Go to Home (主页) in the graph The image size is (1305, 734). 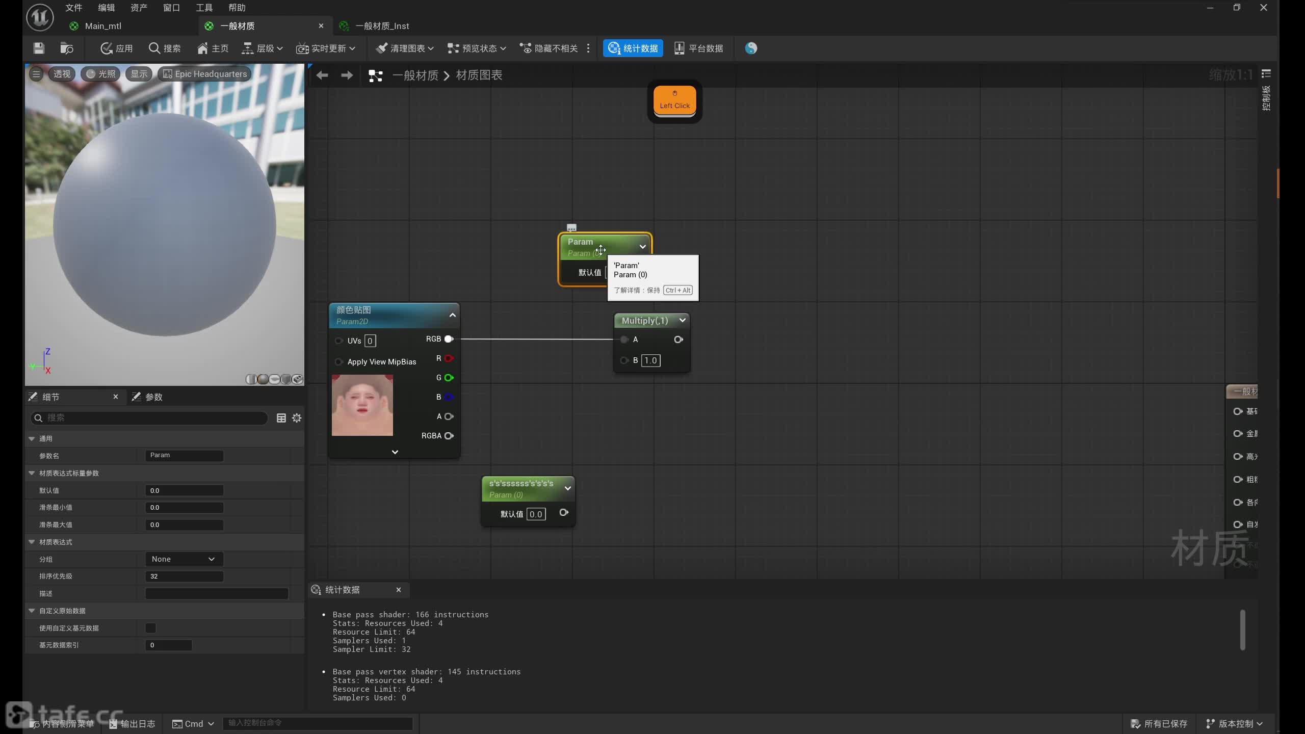click(213, 48)
